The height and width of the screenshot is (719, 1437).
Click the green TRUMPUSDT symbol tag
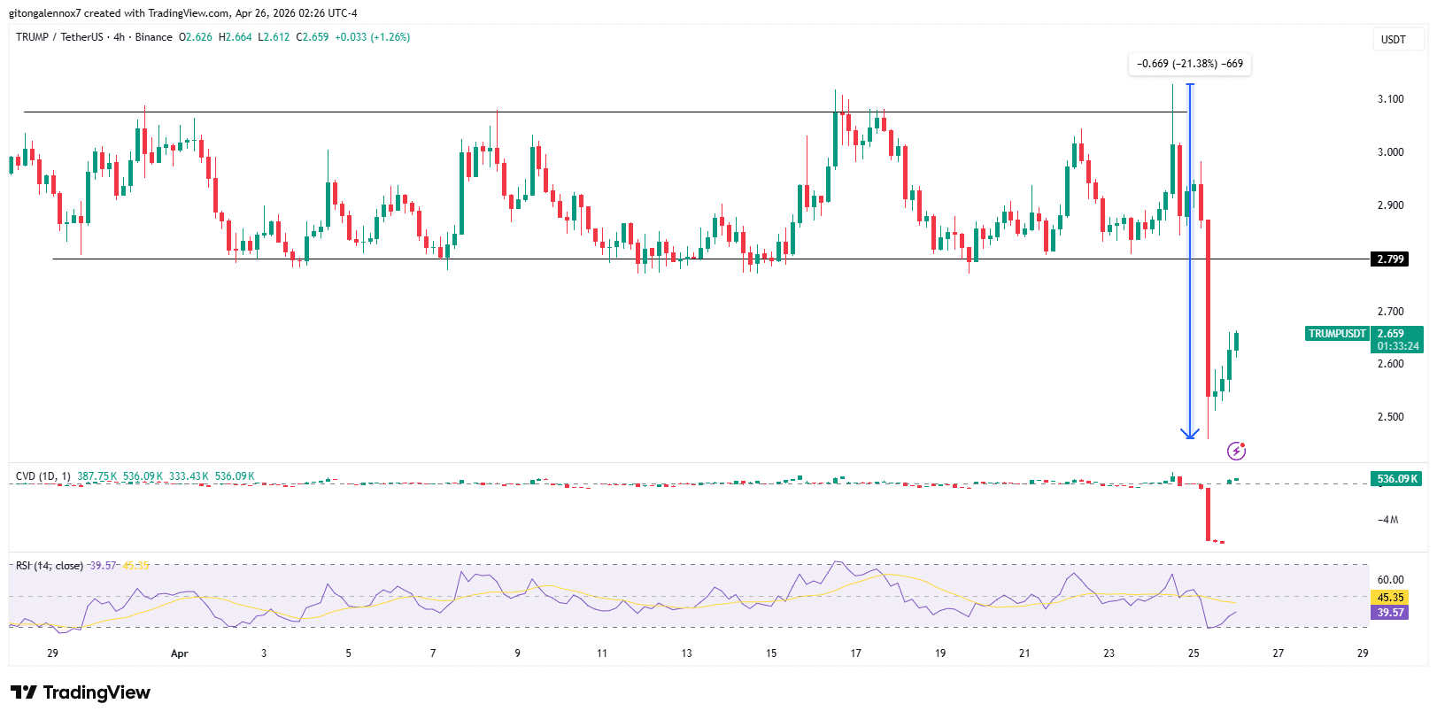[1337, 334]
